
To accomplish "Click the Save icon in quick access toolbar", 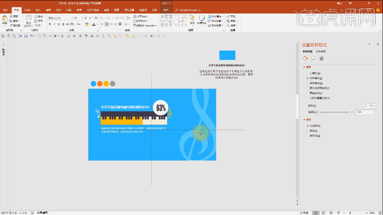I will [x=26, y=36].
